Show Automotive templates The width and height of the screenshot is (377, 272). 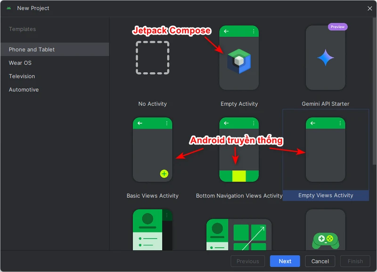(24, 90)
